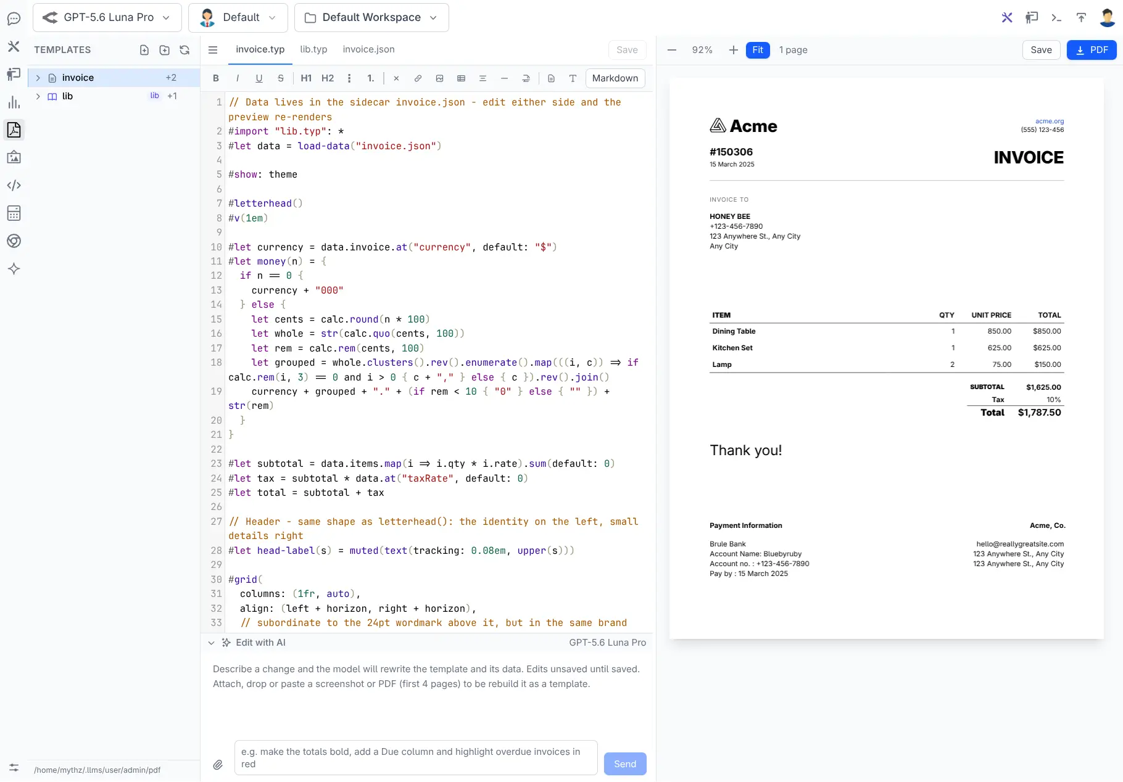Create a new folder in Templates
Image resolution: width=1123 pixels, height=782 pixels.
pyautogui.click(x=164, y=50)
